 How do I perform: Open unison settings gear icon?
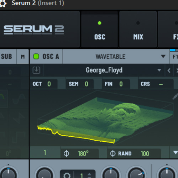[x=67, y=176]
